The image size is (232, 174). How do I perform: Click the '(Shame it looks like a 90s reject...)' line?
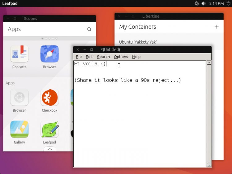[x=128, y=80]
